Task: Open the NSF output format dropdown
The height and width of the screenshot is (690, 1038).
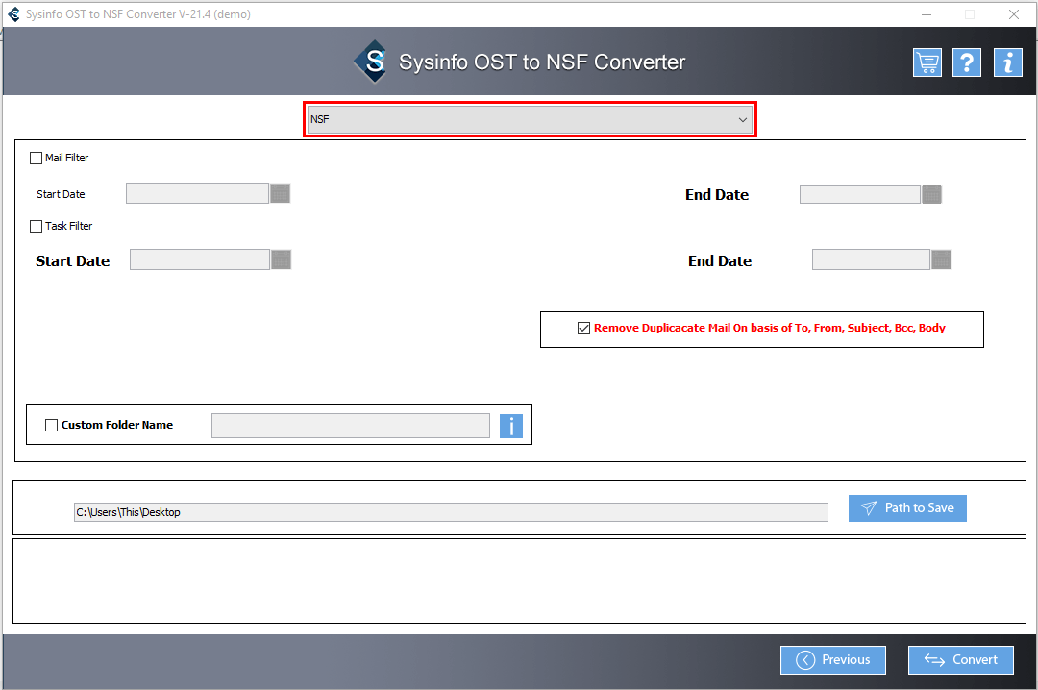Action: point(530,119)
